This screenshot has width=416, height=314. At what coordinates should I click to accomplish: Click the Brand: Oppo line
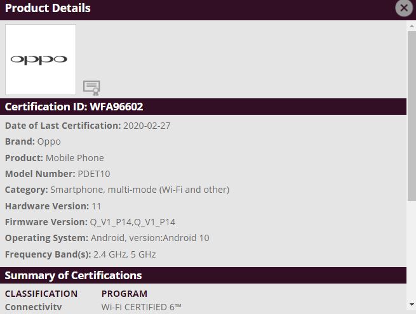click(x=33, y=141)
